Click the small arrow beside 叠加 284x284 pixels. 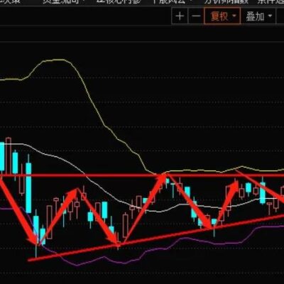270,16
